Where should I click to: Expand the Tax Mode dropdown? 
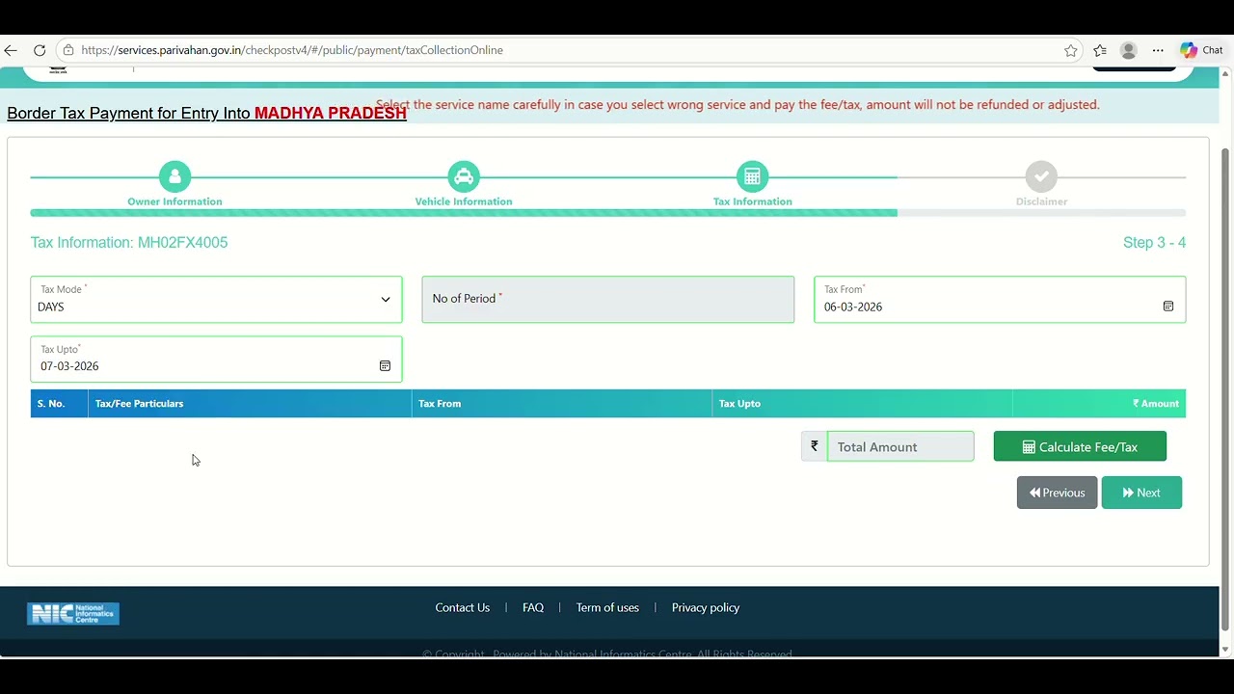[216, 300]
